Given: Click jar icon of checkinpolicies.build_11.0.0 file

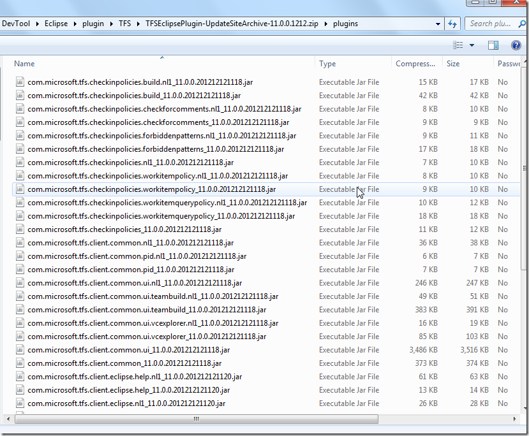Looking at the screenshot, I should 20,96.
